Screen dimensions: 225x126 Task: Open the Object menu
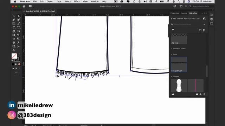50,1
